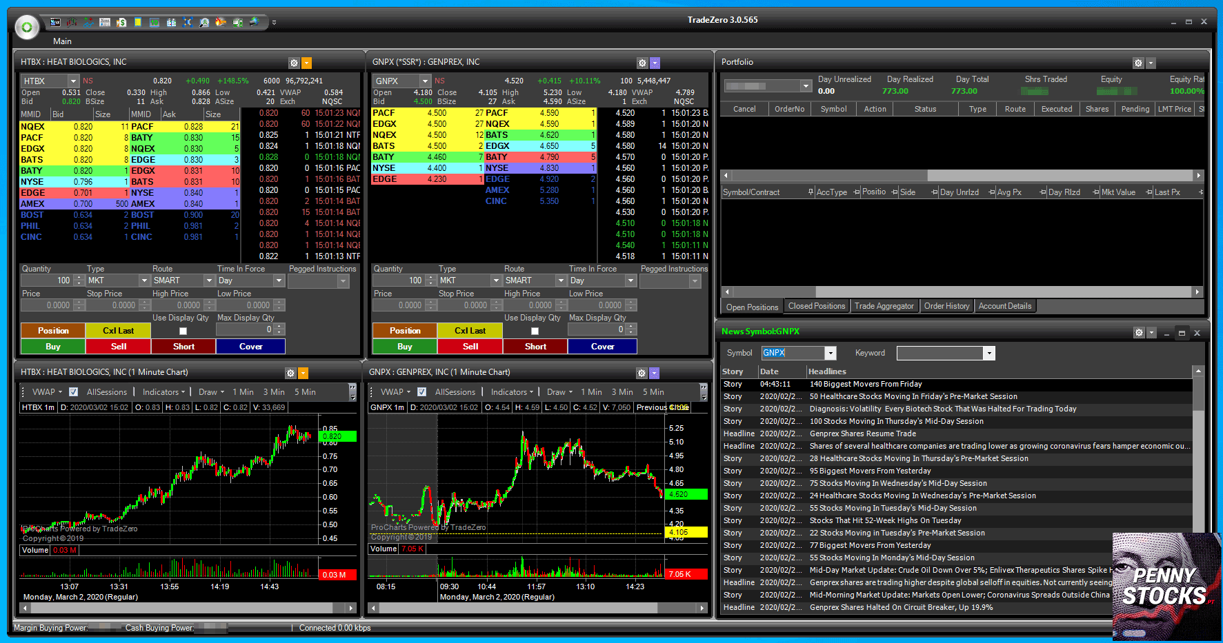Switch to Closed Positions tab

coord(817,306)
